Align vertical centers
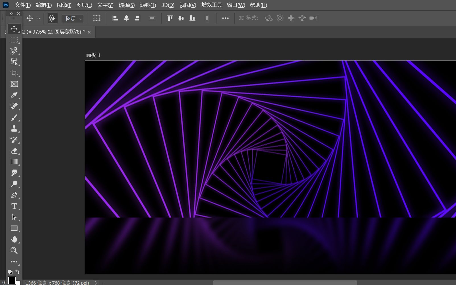The width and height of the screenshot is (456, 285). [181, 18]
